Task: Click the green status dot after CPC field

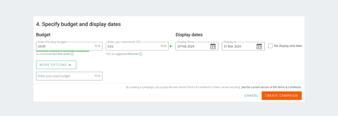Action: (171, 46)
